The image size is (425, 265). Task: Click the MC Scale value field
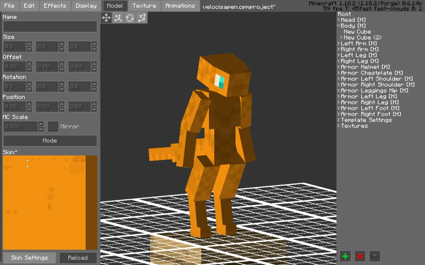click(21, 126)
